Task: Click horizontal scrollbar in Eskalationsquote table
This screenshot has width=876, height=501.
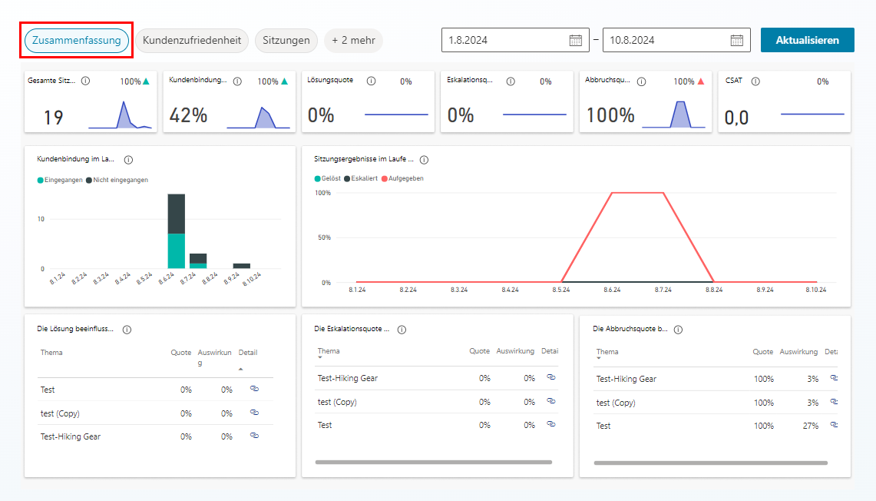Action: pyautogui.click(x=433, y=462)
